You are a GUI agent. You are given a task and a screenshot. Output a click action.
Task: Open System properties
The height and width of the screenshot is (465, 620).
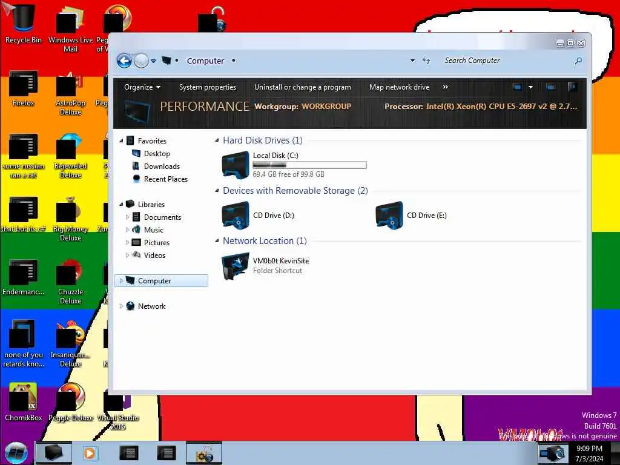pyautogui.click(x=208, y=87)
